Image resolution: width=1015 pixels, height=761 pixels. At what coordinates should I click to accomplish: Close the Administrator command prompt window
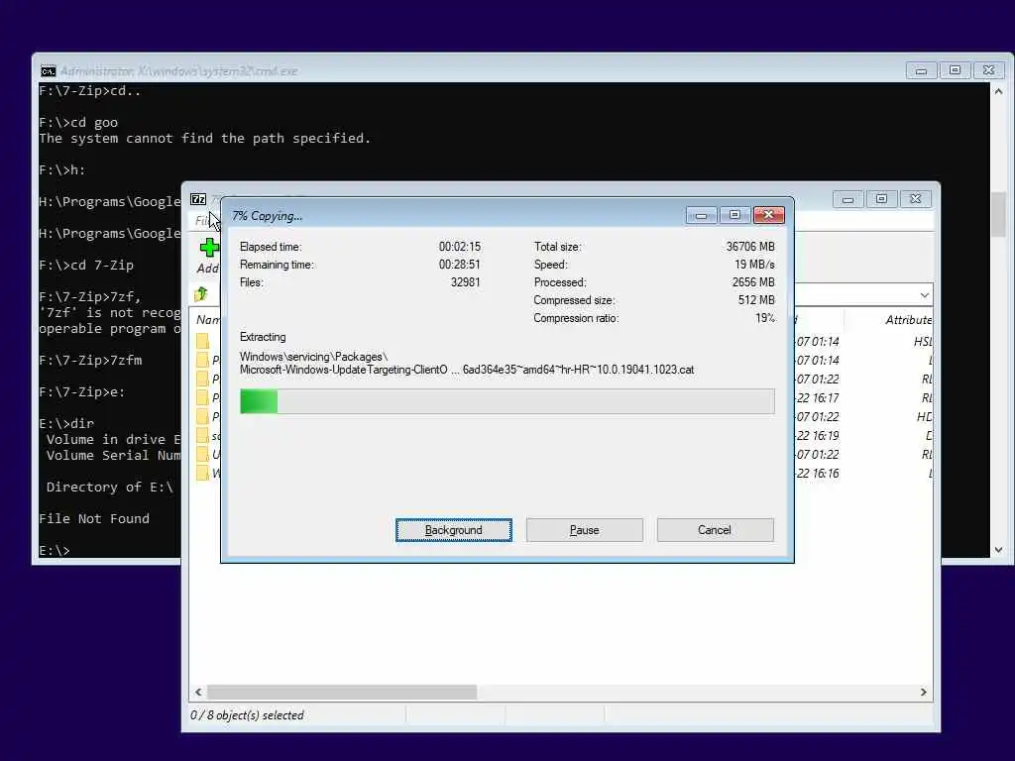tap(988, 70)
